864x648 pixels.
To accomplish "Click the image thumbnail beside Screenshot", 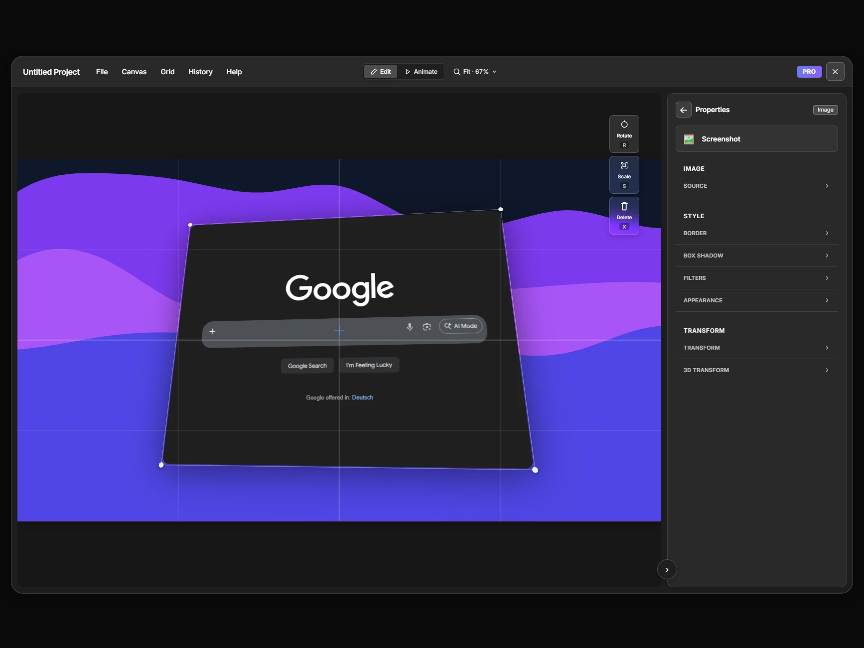I will (x=689, y=139).
